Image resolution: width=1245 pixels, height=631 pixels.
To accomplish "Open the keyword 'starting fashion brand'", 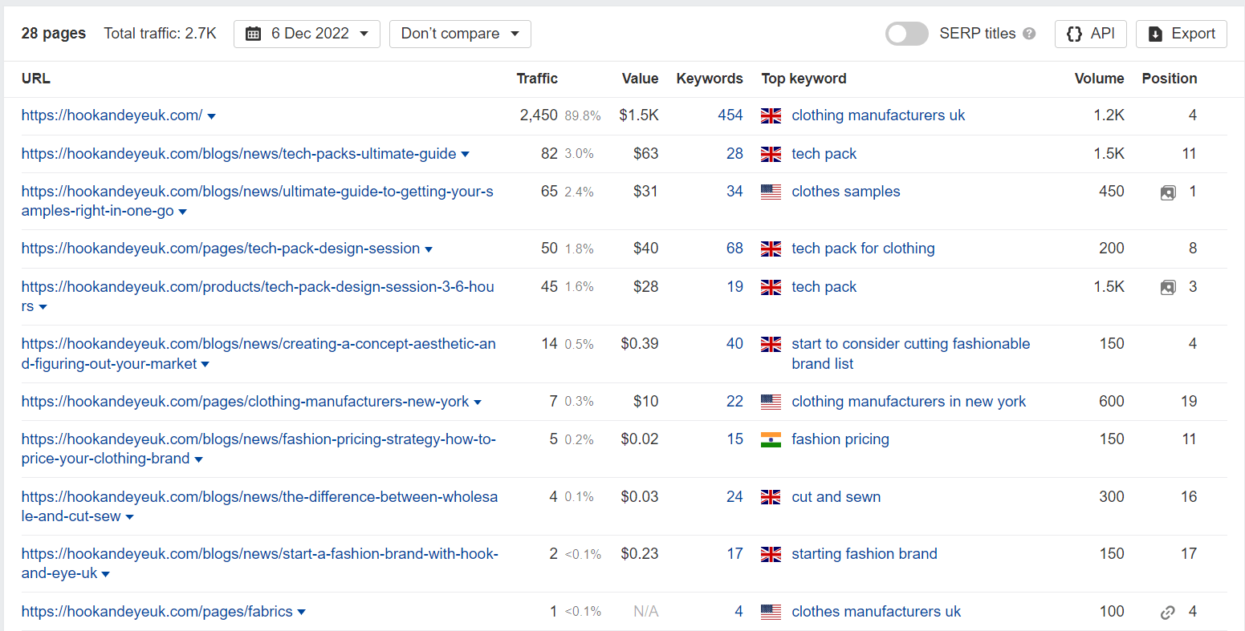I will click(864, 554).
